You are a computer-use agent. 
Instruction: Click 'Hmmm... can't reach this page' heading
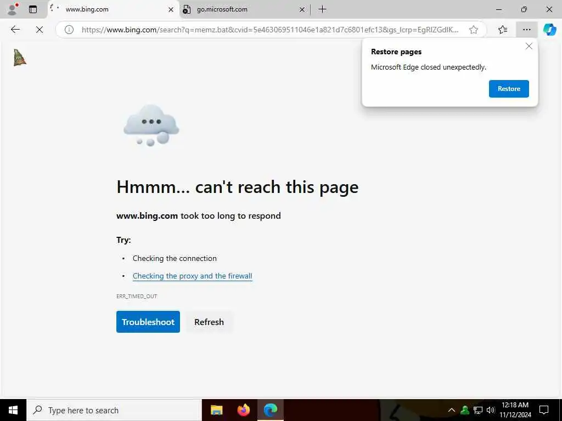237,187
